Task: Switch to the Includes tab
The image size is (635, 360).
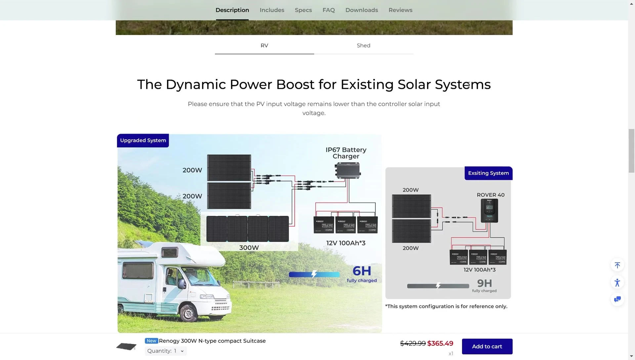Action: 272,10
